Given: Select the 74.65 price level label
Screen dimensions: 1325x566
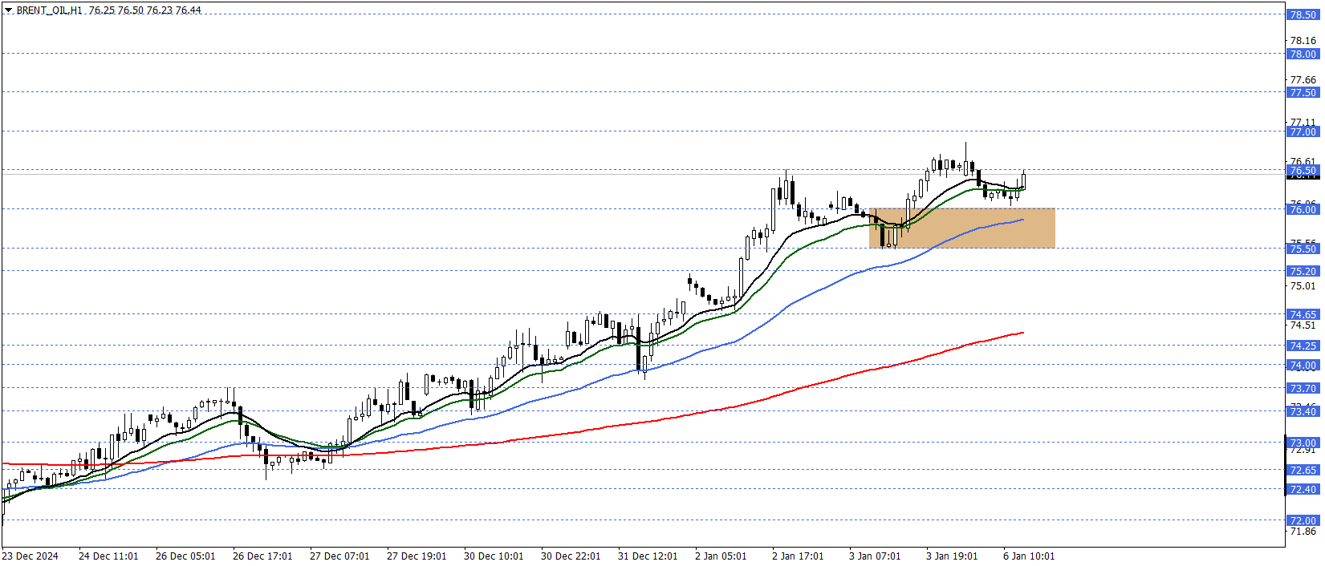Looking at the screenshot, I should (1303, 314).
